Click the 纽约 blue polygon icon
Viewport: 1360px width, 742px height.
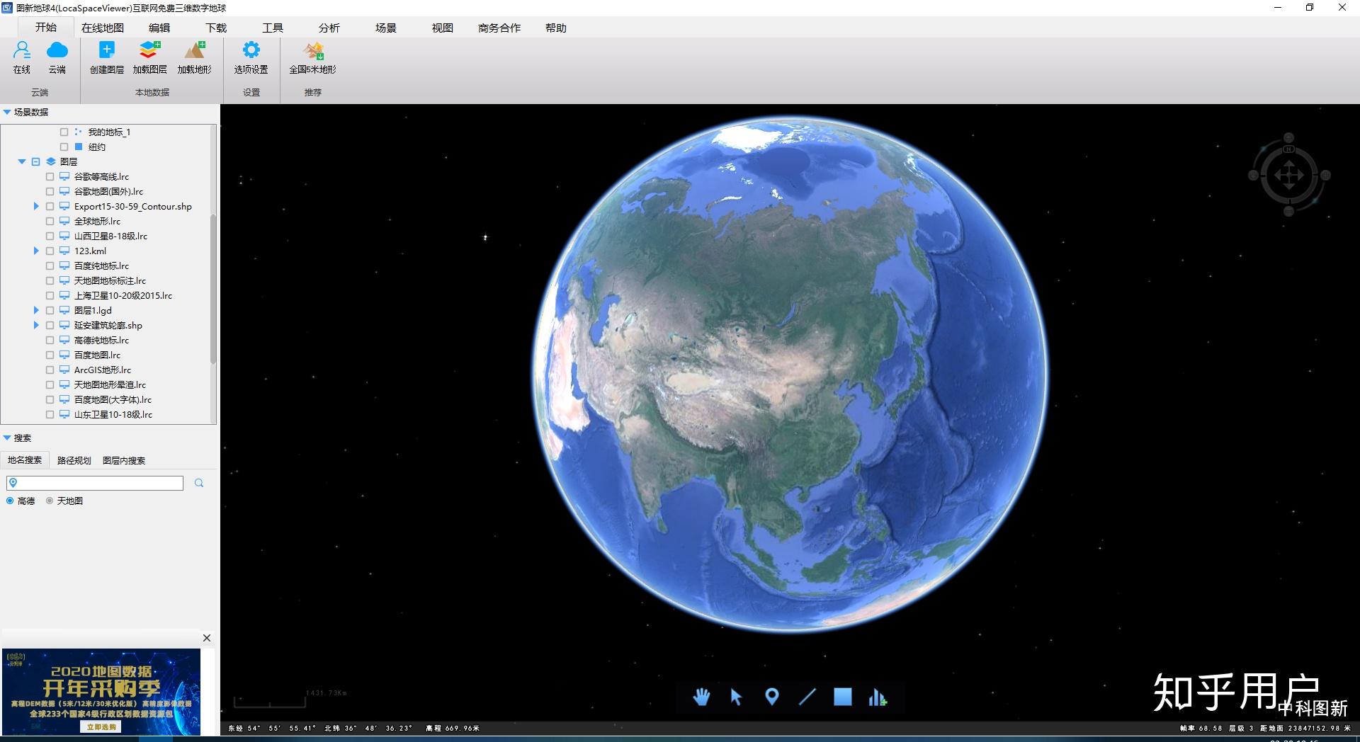click(x=79, y=147)
